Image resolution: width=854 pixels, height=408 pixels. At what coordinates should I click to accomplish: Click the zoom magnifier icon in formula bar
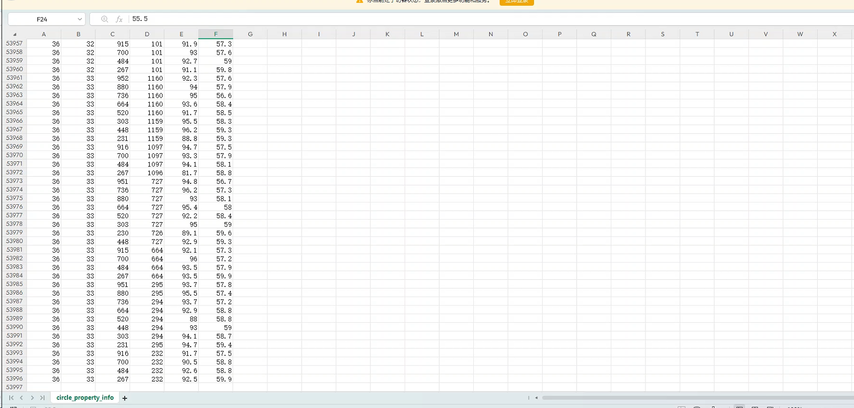click(105, 19)
